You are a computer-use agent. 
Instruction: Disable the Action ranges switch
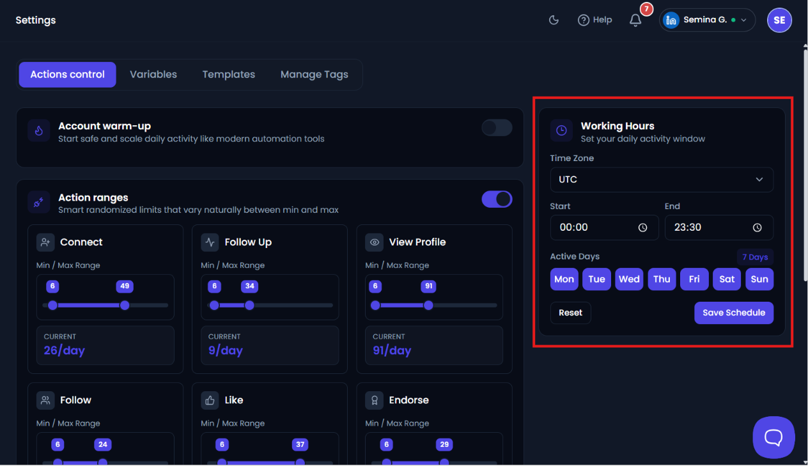pyautogui.click(x=497, y=199)
